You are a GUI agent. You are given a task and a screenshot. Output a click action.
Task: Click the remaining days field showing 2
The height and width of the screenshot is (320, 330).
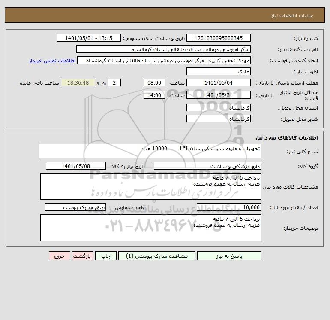(x=114, y=83)
